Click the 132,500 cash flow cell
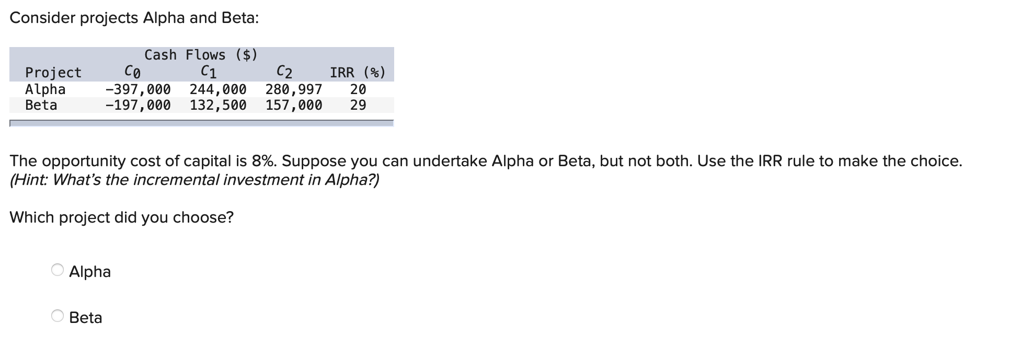 [x=217, y=105]
